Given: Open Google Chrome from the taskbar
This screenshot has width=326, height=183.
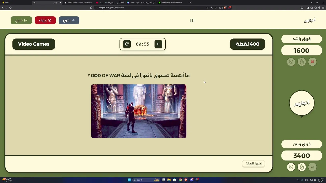Looking at the screenshot, I should pos(180,180).
